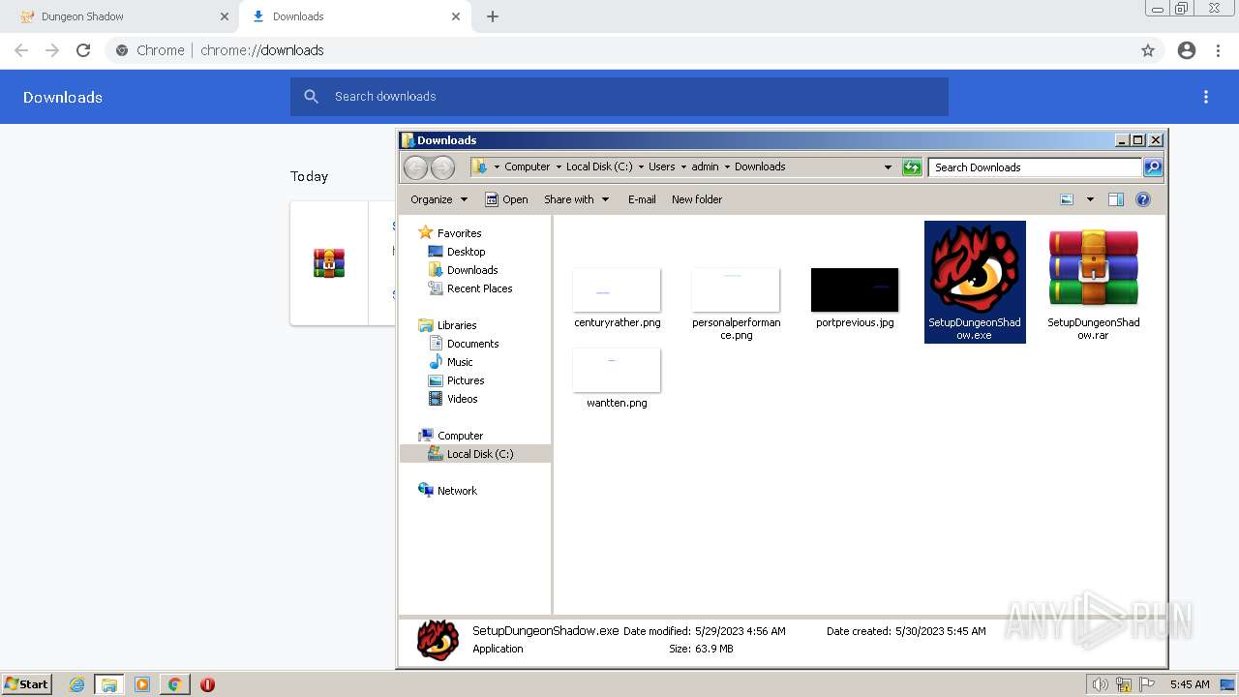This screenshot has width=1239, height=697.
Task: Open the view options dropdown arrow
Action: 1090,199
